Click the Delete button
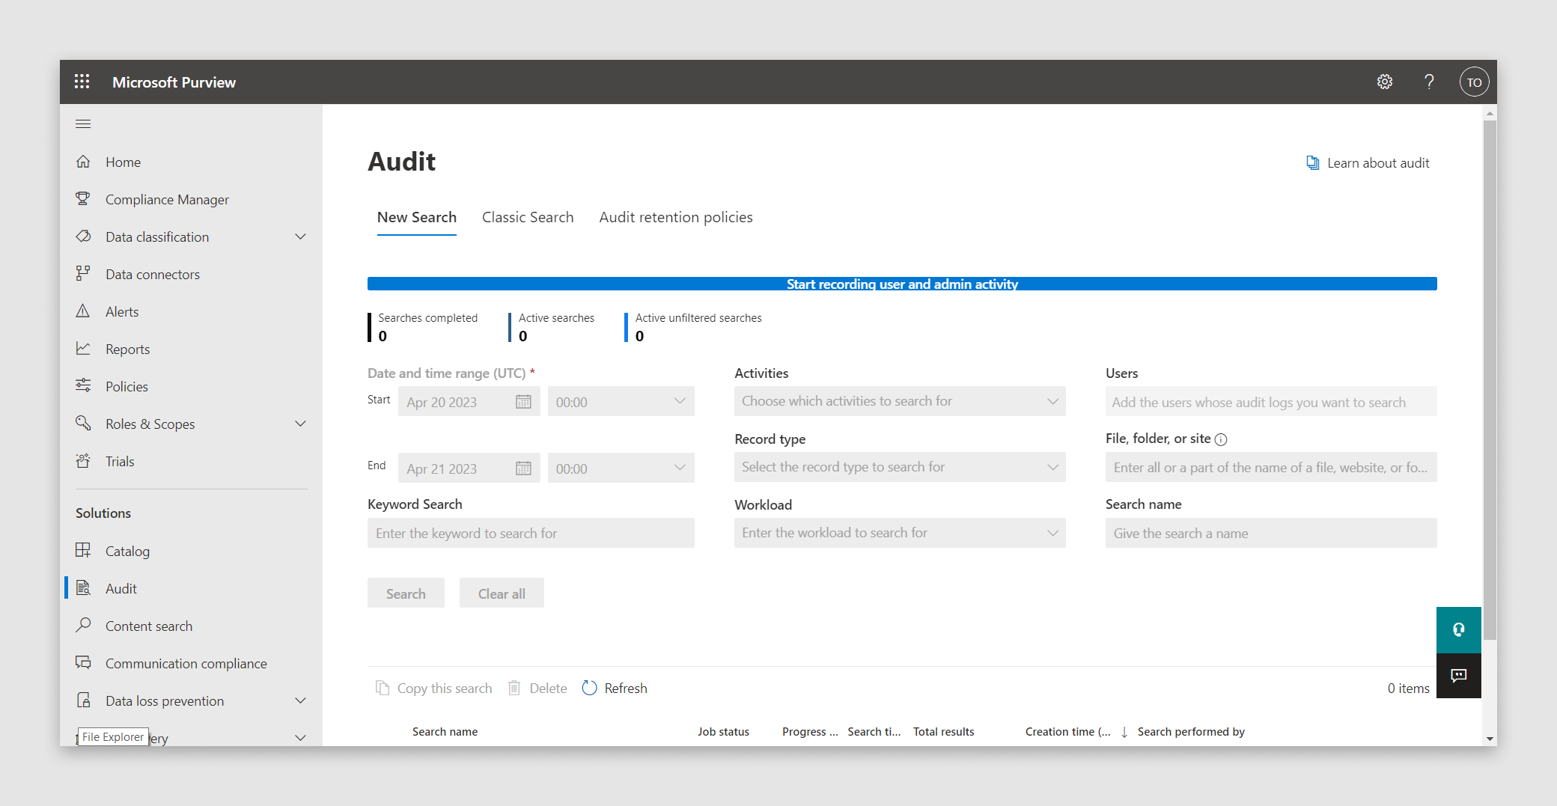The height and width of the screenshot is (806, 1557). tap(537, 688)
